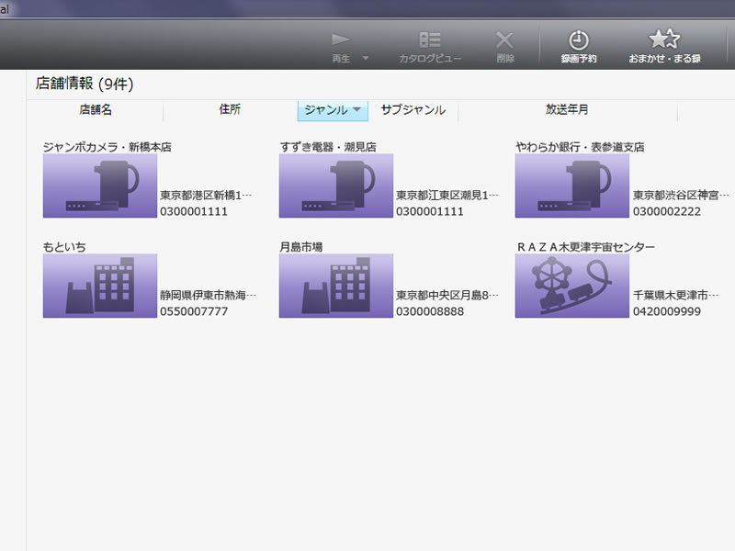Click phone number 0550007777 under もといち
The image size is (735, 551).
point(193,311)
